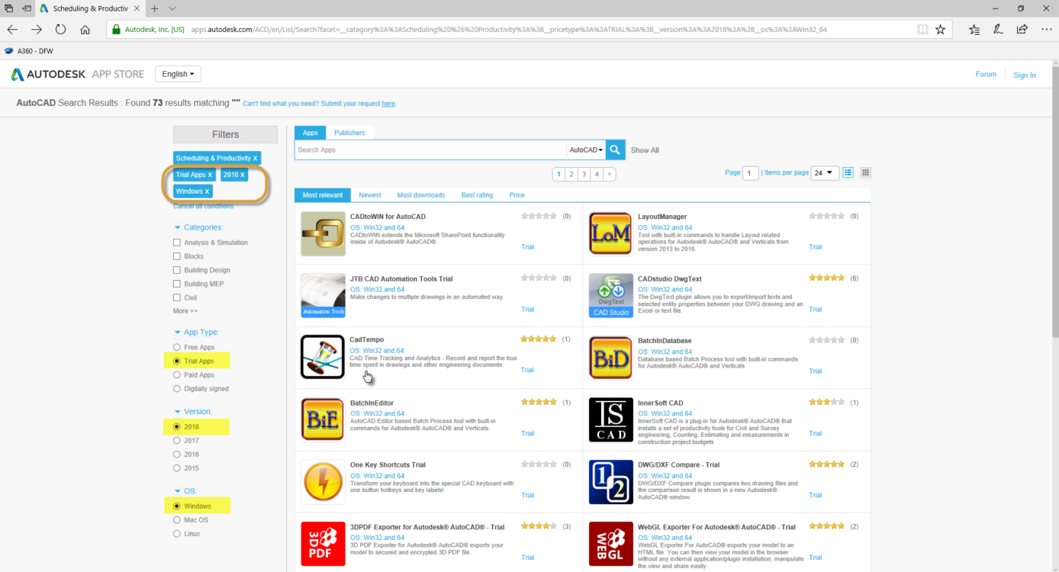Screen dimensions: 1059x572
Task: Open the CADstudio DwgText app icon
Action: point(610,295)
